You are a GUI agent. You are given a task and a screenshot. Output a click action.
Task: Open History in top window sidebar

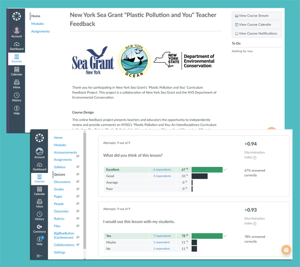click(17, 97)
